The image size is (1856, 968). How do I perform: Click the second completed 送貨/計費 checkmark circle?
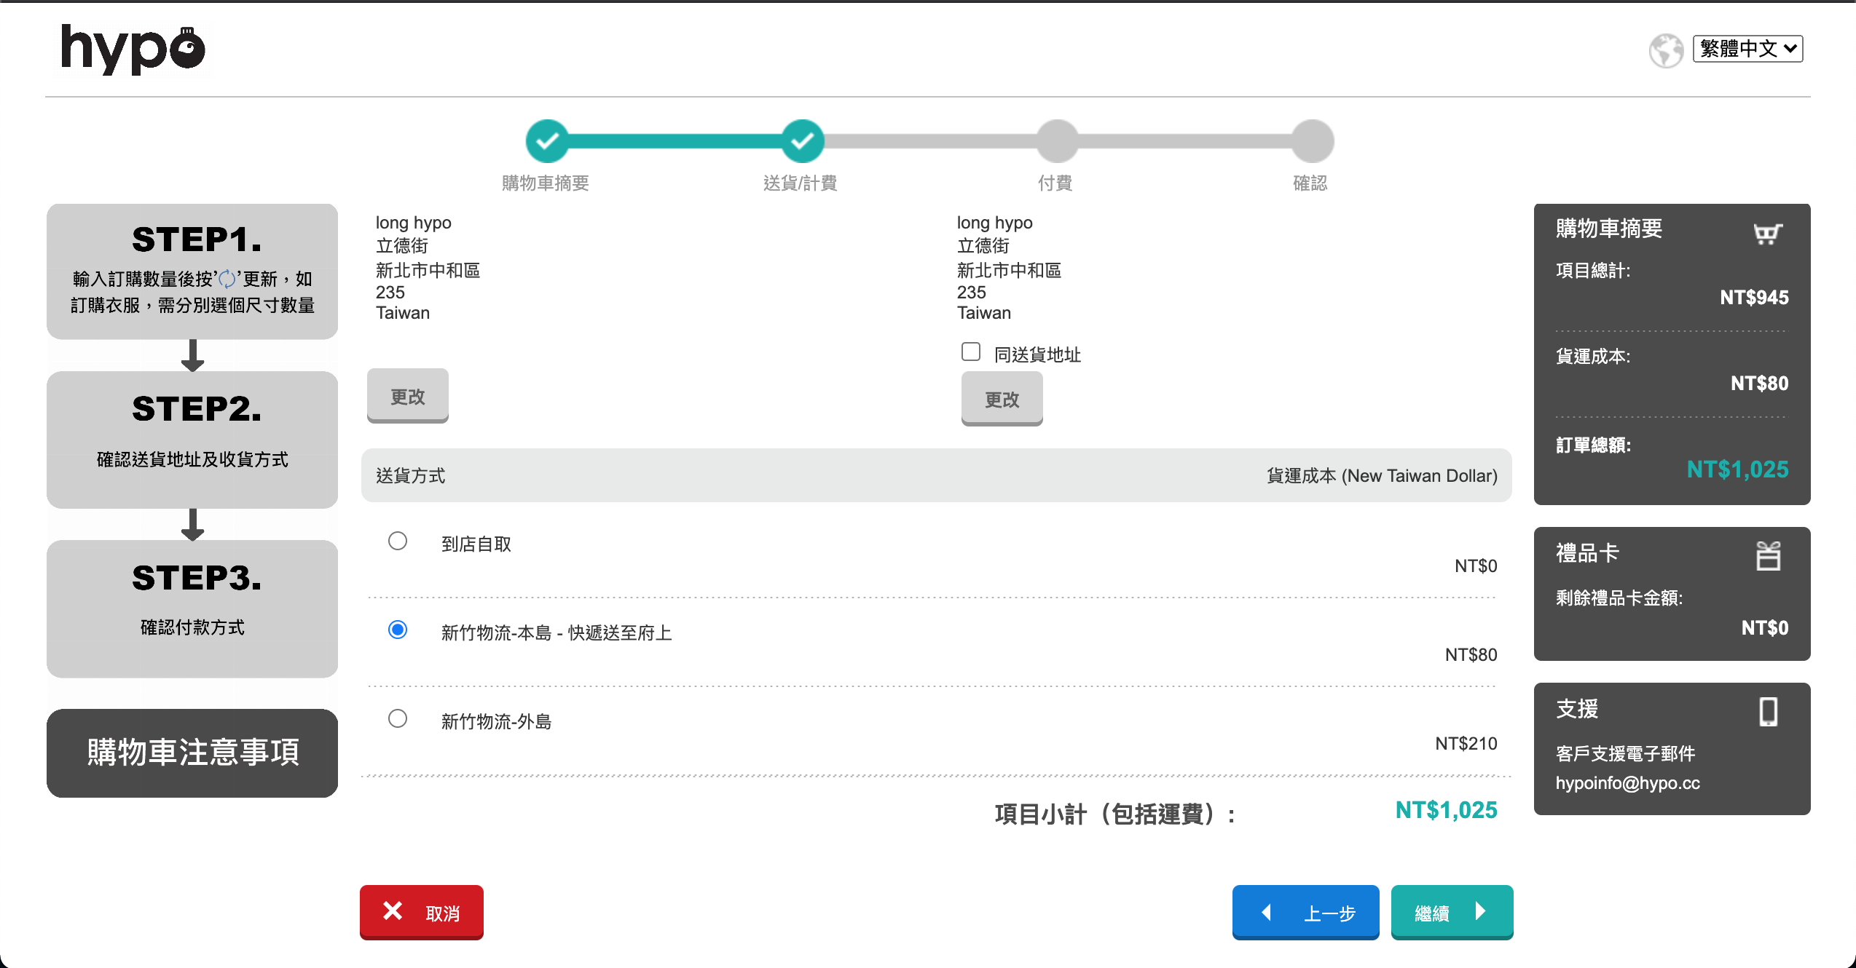click(802, 141)
